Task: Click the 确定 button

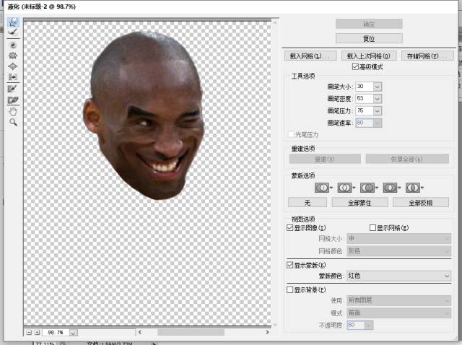Action: (369, 24)
